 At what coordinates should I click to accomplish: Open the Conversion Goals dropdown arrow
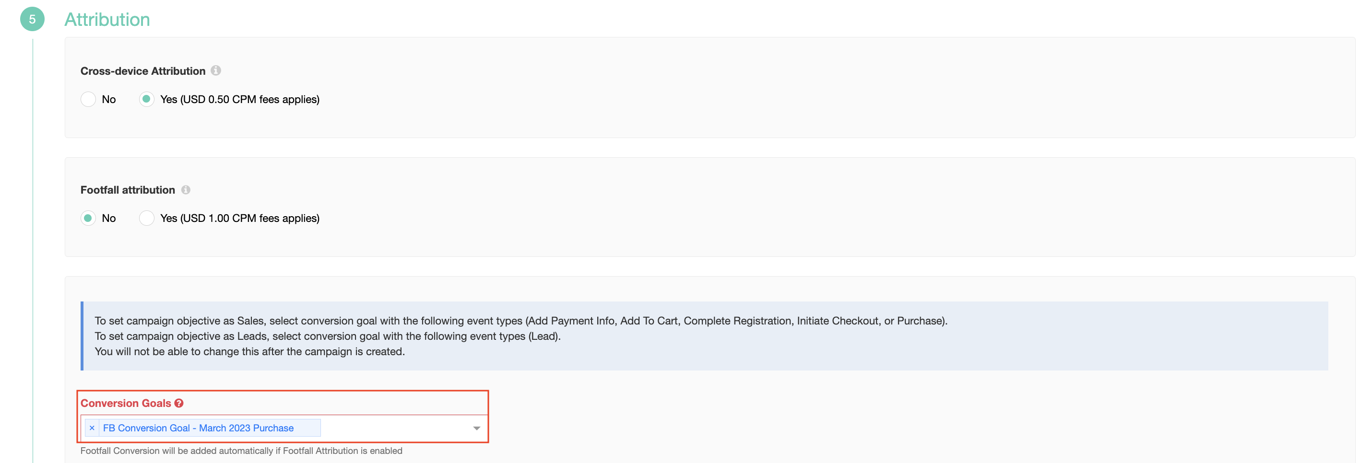[x=477, y=428]
